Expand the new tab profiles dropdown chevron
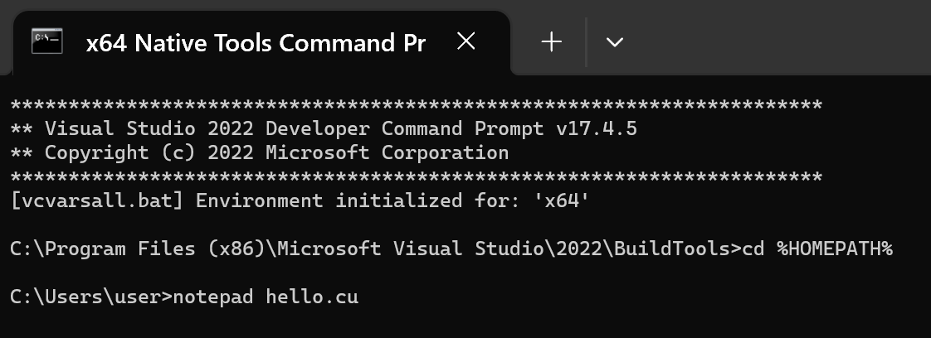Image resolution: width=931 pixels, height=338 pixels. pyautogui.click(x=615, y=42)
